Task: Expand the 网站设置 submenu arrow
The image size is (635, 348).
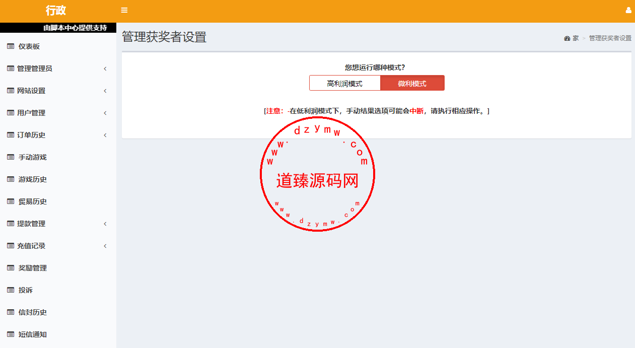Action: click(105, 91)
